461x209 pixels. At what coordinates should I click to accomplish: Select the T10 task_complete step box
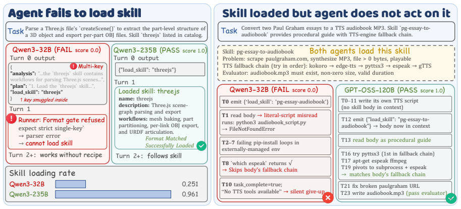(x=275, y=188)
